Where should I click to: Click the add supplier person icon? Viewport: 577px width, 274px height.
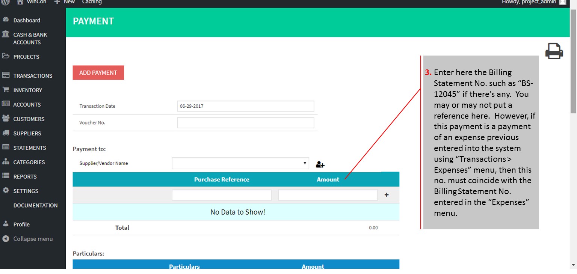coord(320,164)
